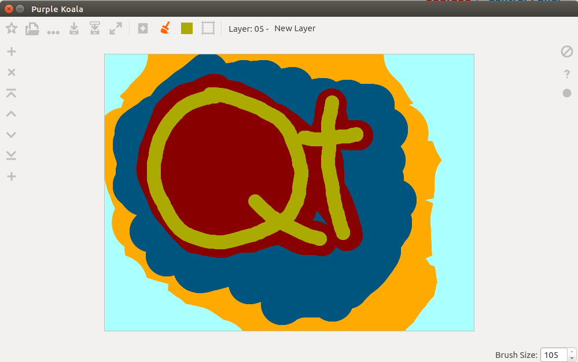Viewport: 578px width, 362px height.
Task: Click the 'New Layer' layer name text
Action: coord(295,28)
